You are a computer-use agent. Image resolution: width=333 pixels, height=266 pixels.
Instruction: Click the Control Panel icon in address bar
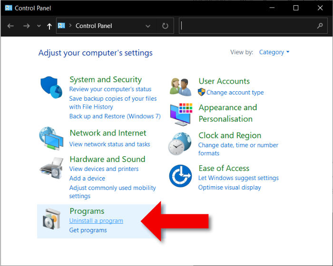click(x=61, y=26)
